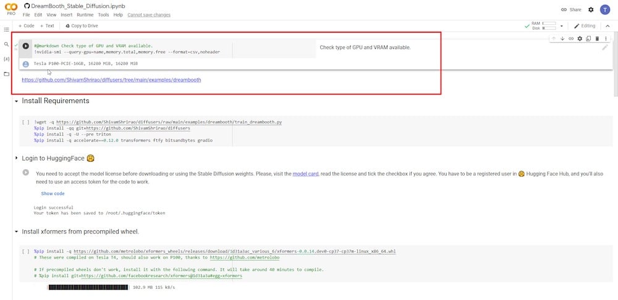Screen dimensions: 618x300
Task: Open the facebookresearch xformers git URL
Action: coord(161,277)
